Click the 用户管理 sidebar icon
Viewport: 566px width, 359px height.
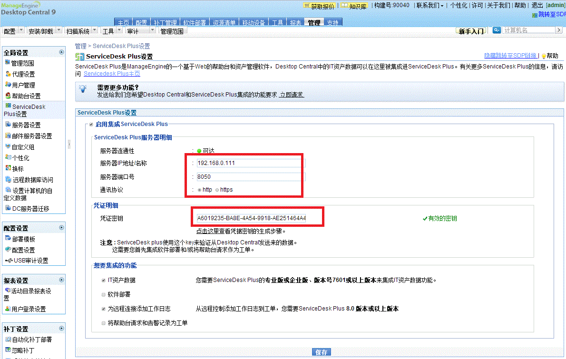coord(8,85)
